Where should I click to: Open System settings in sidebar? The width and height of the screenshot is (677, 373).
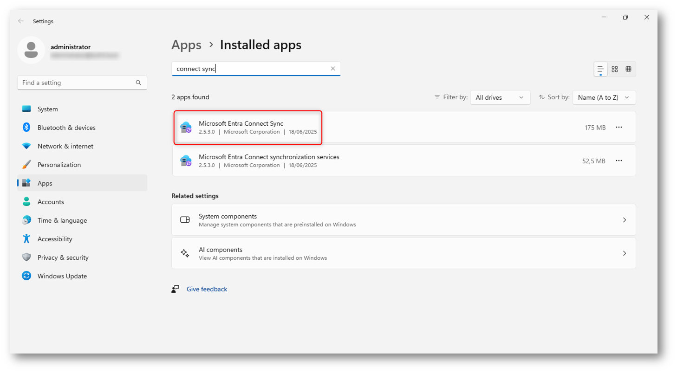(x=82, y=109)
